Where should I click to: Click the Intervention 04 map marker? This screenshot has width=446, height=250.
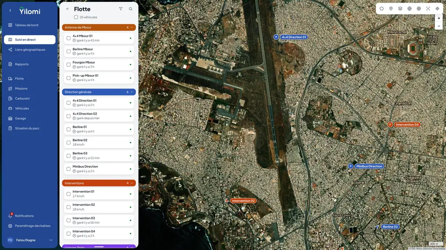[404, 125]
